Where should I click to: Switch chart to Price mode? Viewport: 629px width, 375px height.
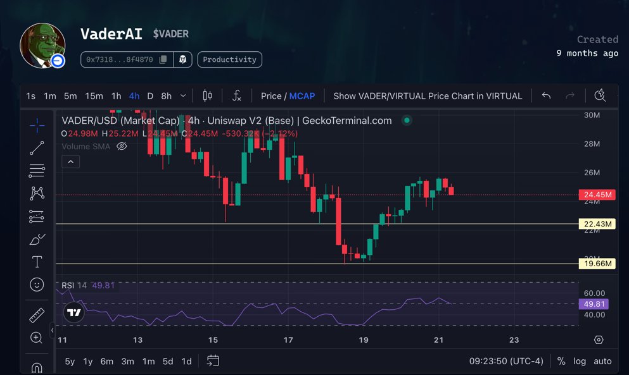point(271,96)
